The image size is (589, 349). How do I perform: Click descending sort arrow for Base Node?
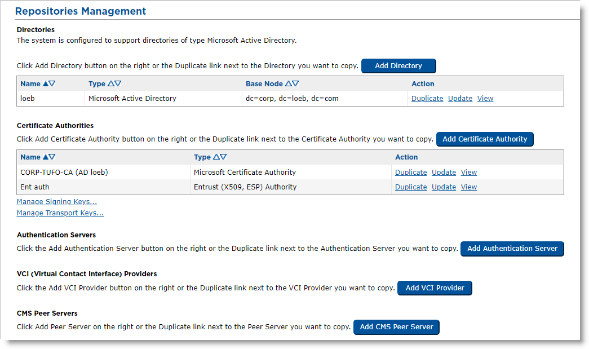coord(295,84)
